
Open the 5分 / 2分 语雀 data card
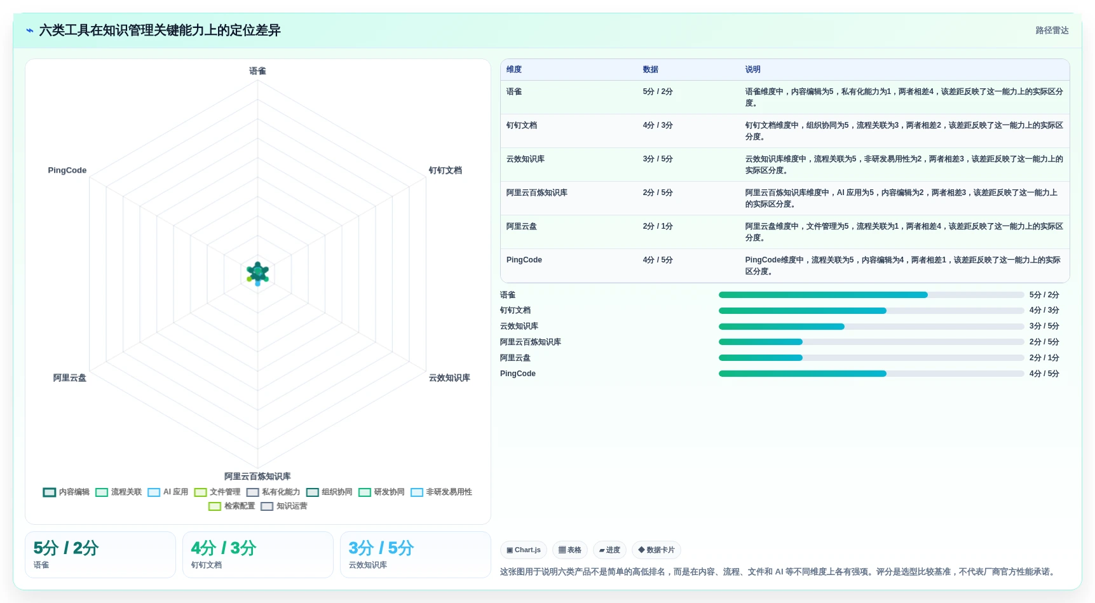[100, 555]
